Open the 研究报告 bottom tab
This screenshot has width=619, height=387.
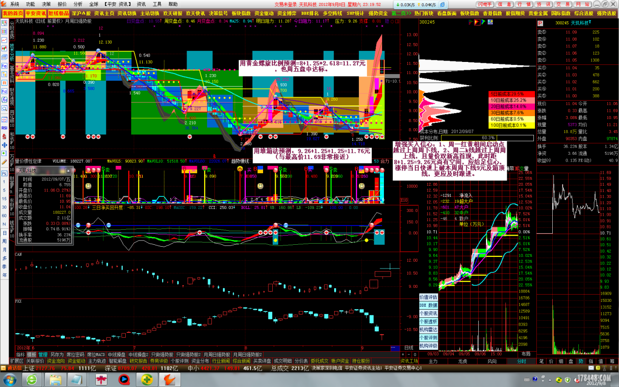[138, 361]
